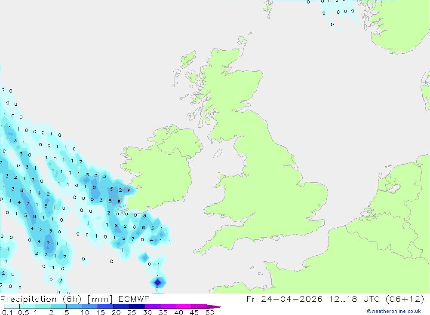Click legend scale label '0.1'

tap(7, 312)
